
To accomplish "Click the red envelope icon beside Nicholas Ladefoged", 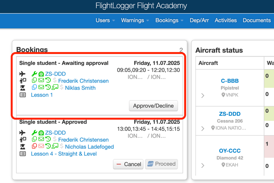I will click(x=41, y=146).
